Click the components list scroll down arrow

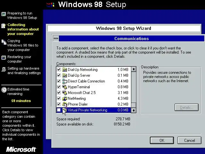[134, 110]
